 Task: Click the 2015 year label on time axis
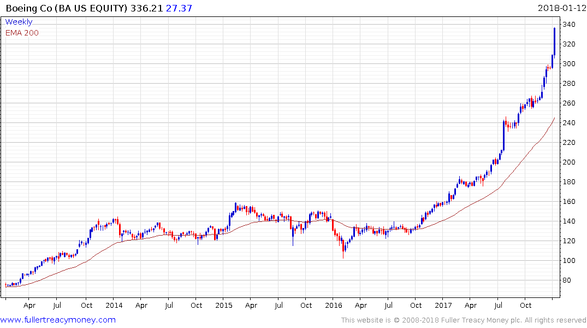click(x=223, y=305)
